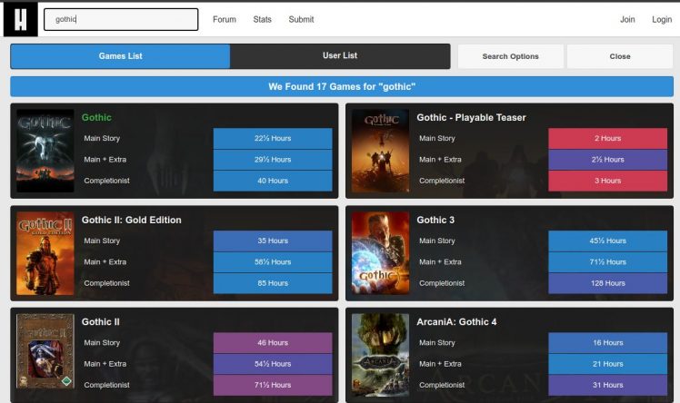Click the Gothic II box art
Viewport: 680px width, 403px height.
(x=45, y=355)
